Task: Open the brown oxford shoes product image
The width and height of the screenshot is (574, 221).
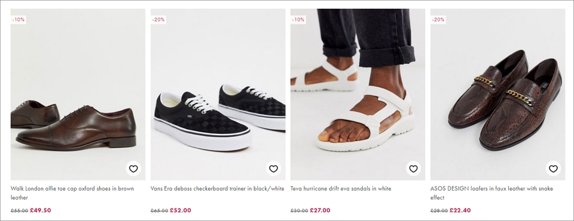Action: (x=78, y=95)
